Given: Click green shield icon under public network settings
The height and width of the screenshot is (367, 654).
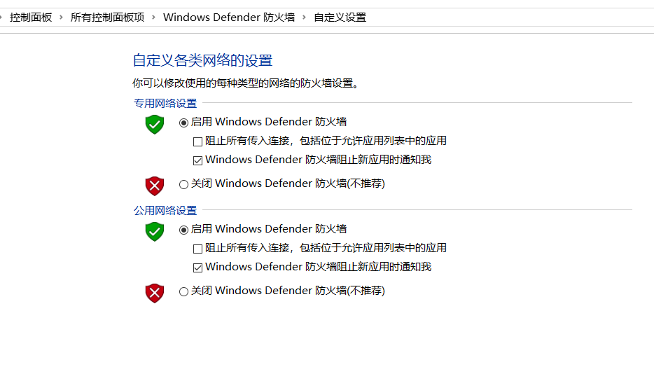Looking at the screenshot, I should pyautogui.click(x=154, y=231).
